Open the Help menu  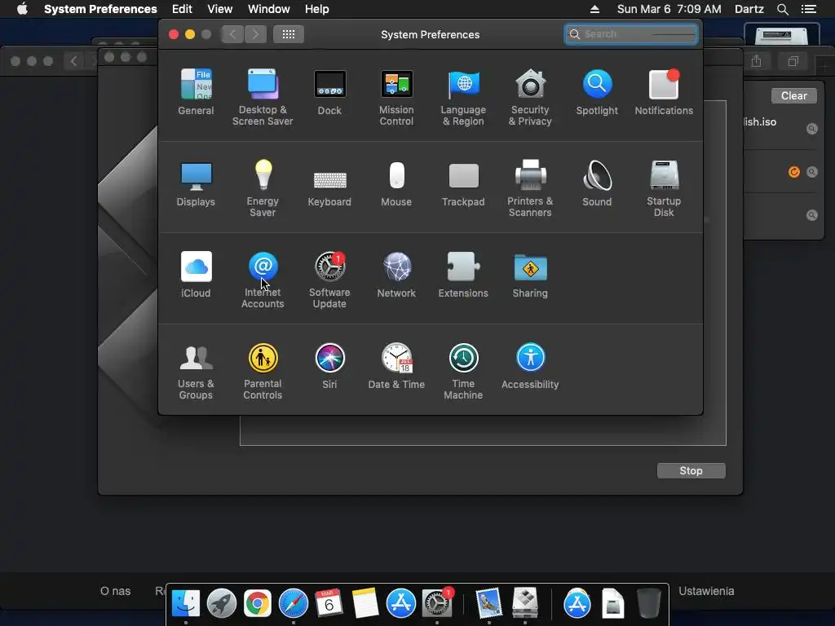(x=317, y=9)
